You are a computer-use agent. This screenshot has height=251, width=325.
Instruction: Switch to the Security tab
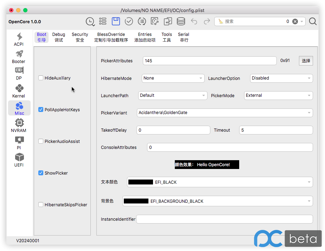[80, 37]
